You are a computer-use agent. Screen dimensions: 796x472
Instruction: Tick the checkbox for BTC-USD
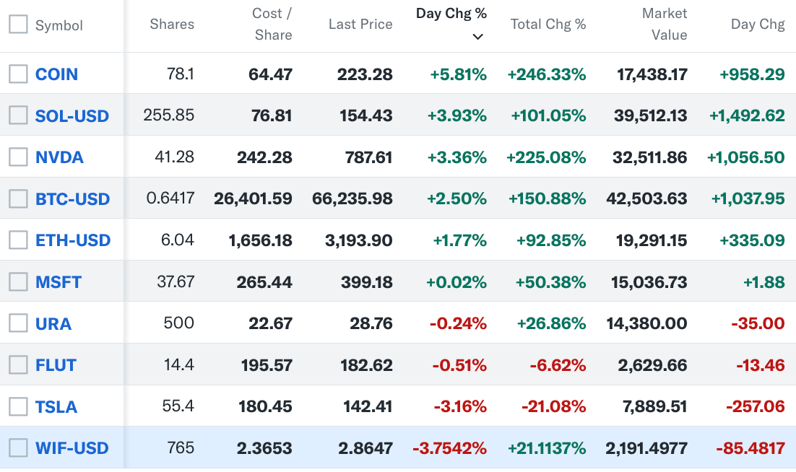click(x=18, y=198)
